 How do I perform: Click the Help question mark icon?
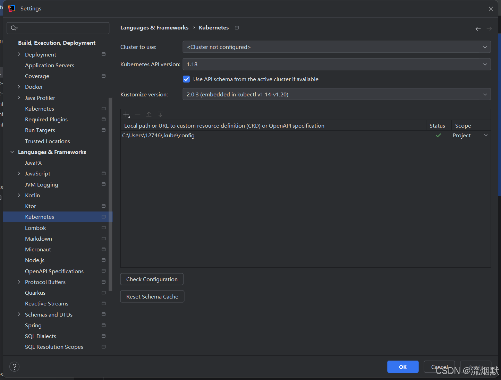tap(15, 366)
